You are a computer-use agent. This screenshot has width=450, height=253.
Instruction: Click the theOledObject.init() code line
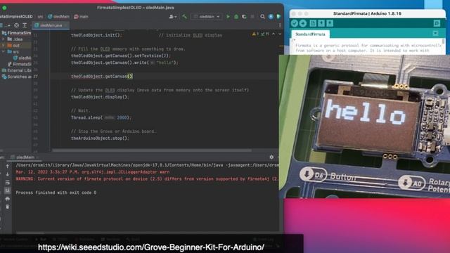coord(96,35)
